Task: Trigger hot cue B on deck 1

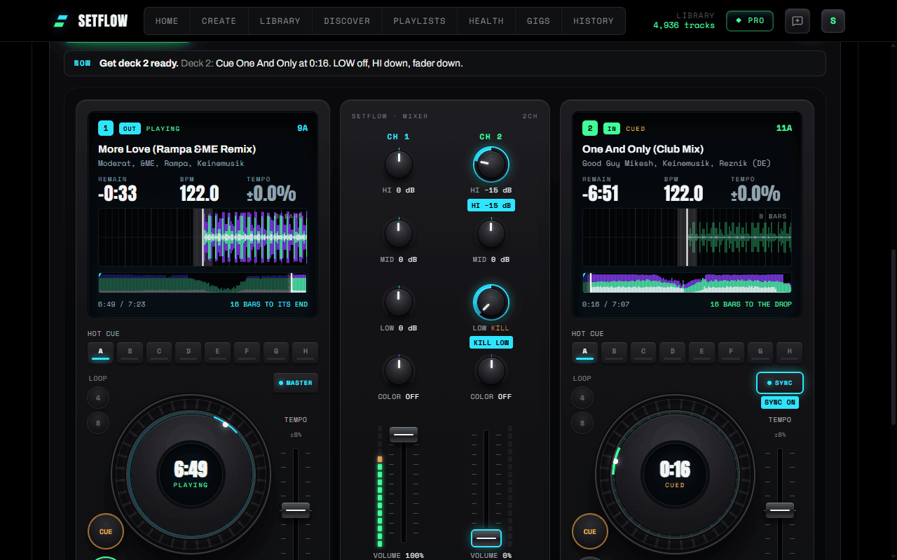Action: coord(130,352)
